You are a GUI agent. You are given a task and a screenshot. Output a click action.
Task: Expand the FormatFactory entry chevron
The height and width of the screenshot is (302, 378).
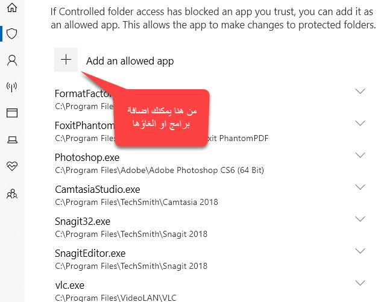pyautogui.click(x=361, y=92)
